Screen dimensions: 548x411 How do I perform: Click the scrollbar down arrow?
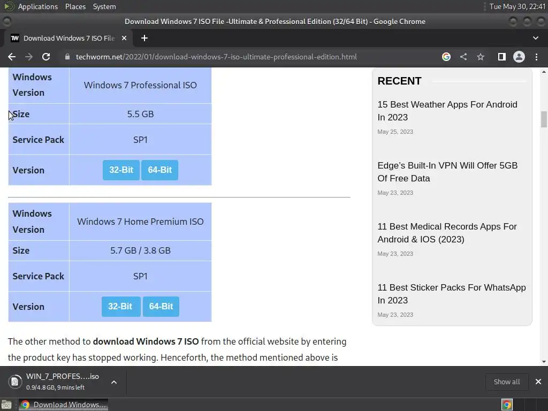coord(544,362)
